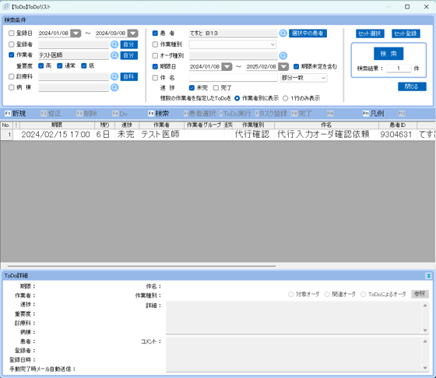The height and width of the screenshot is (378, 436).
Task: Click search icon next to 登録者 field
Action: click(x=114, y=44)
